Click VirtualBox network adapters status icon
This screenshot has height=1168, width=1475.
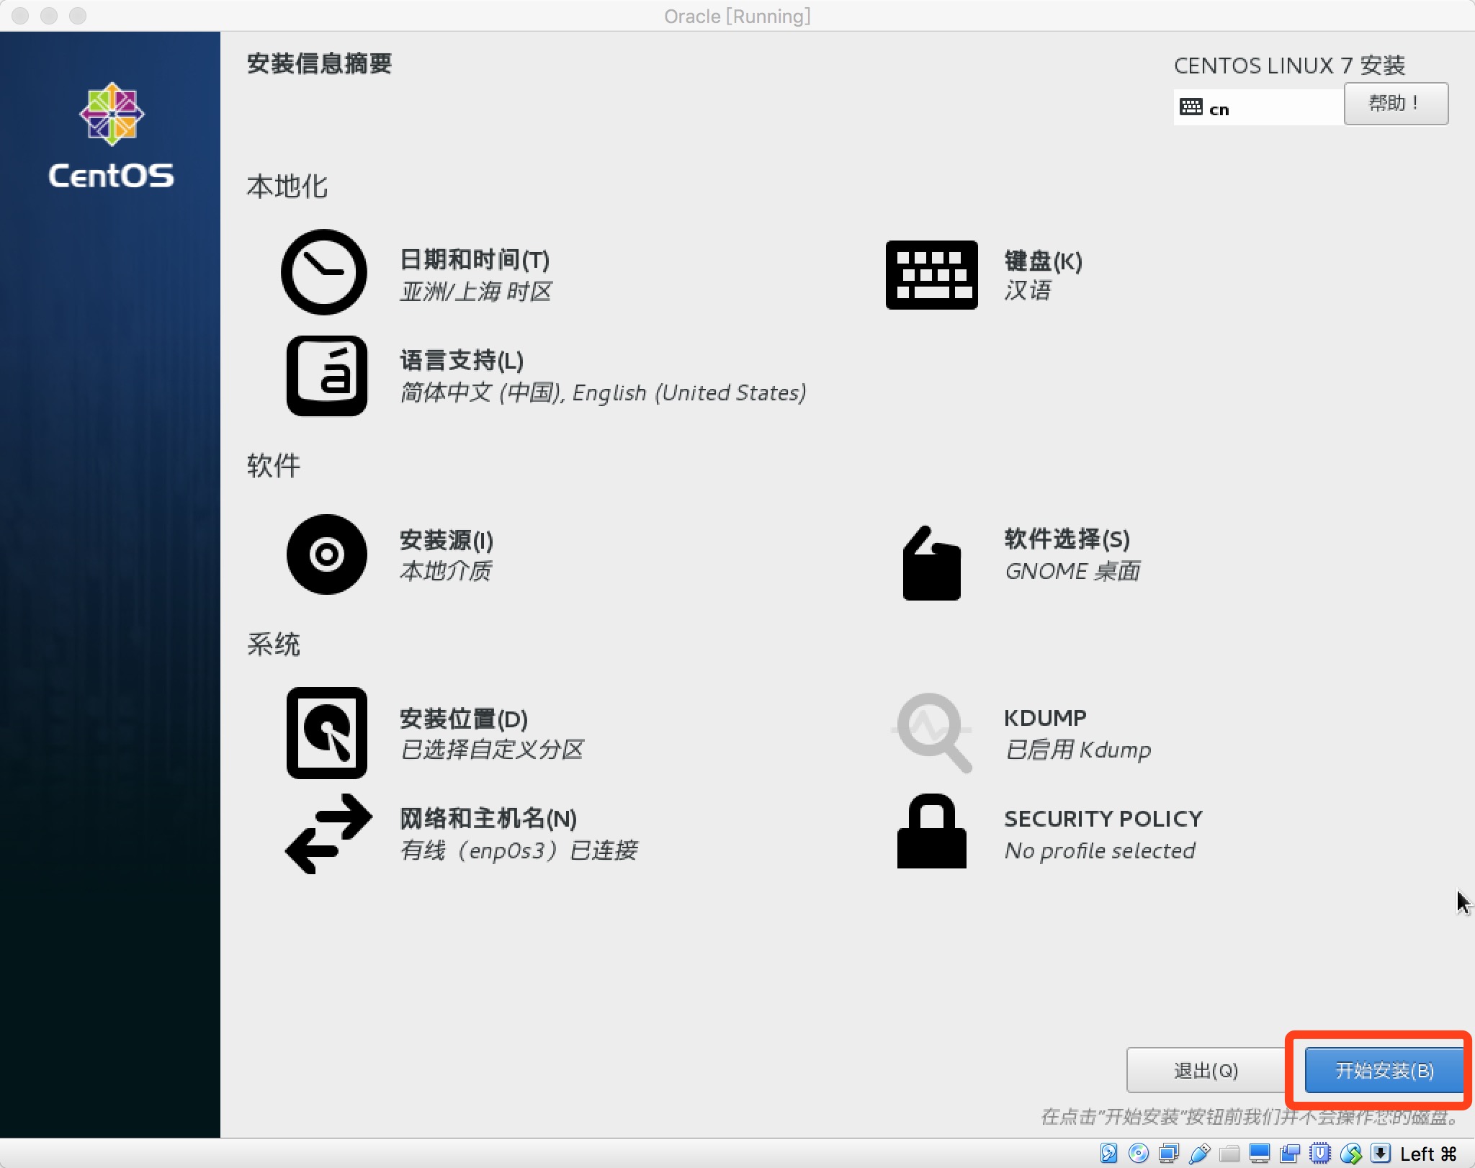[x=1169, y=1153]
